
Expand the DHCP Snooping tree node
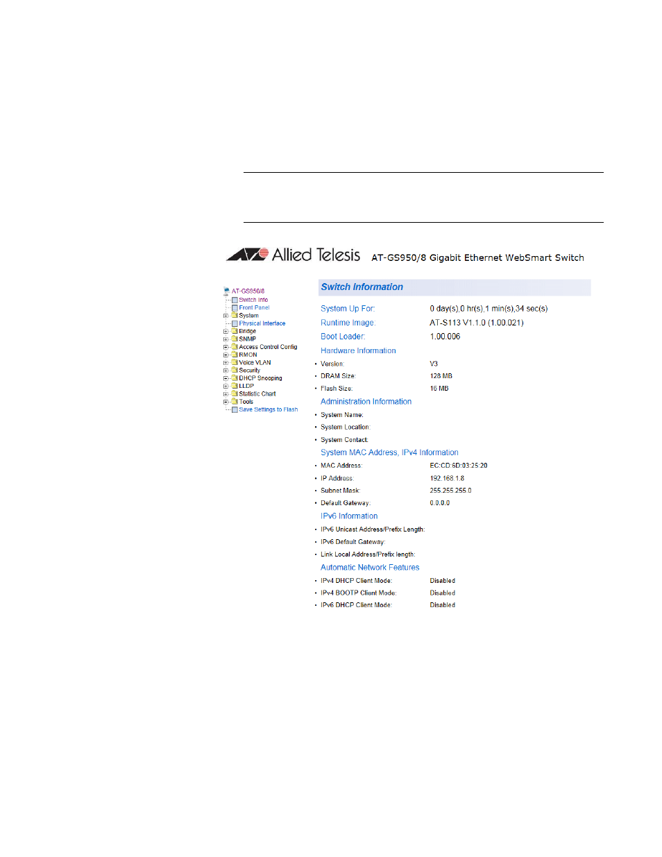tap(226, 379)
